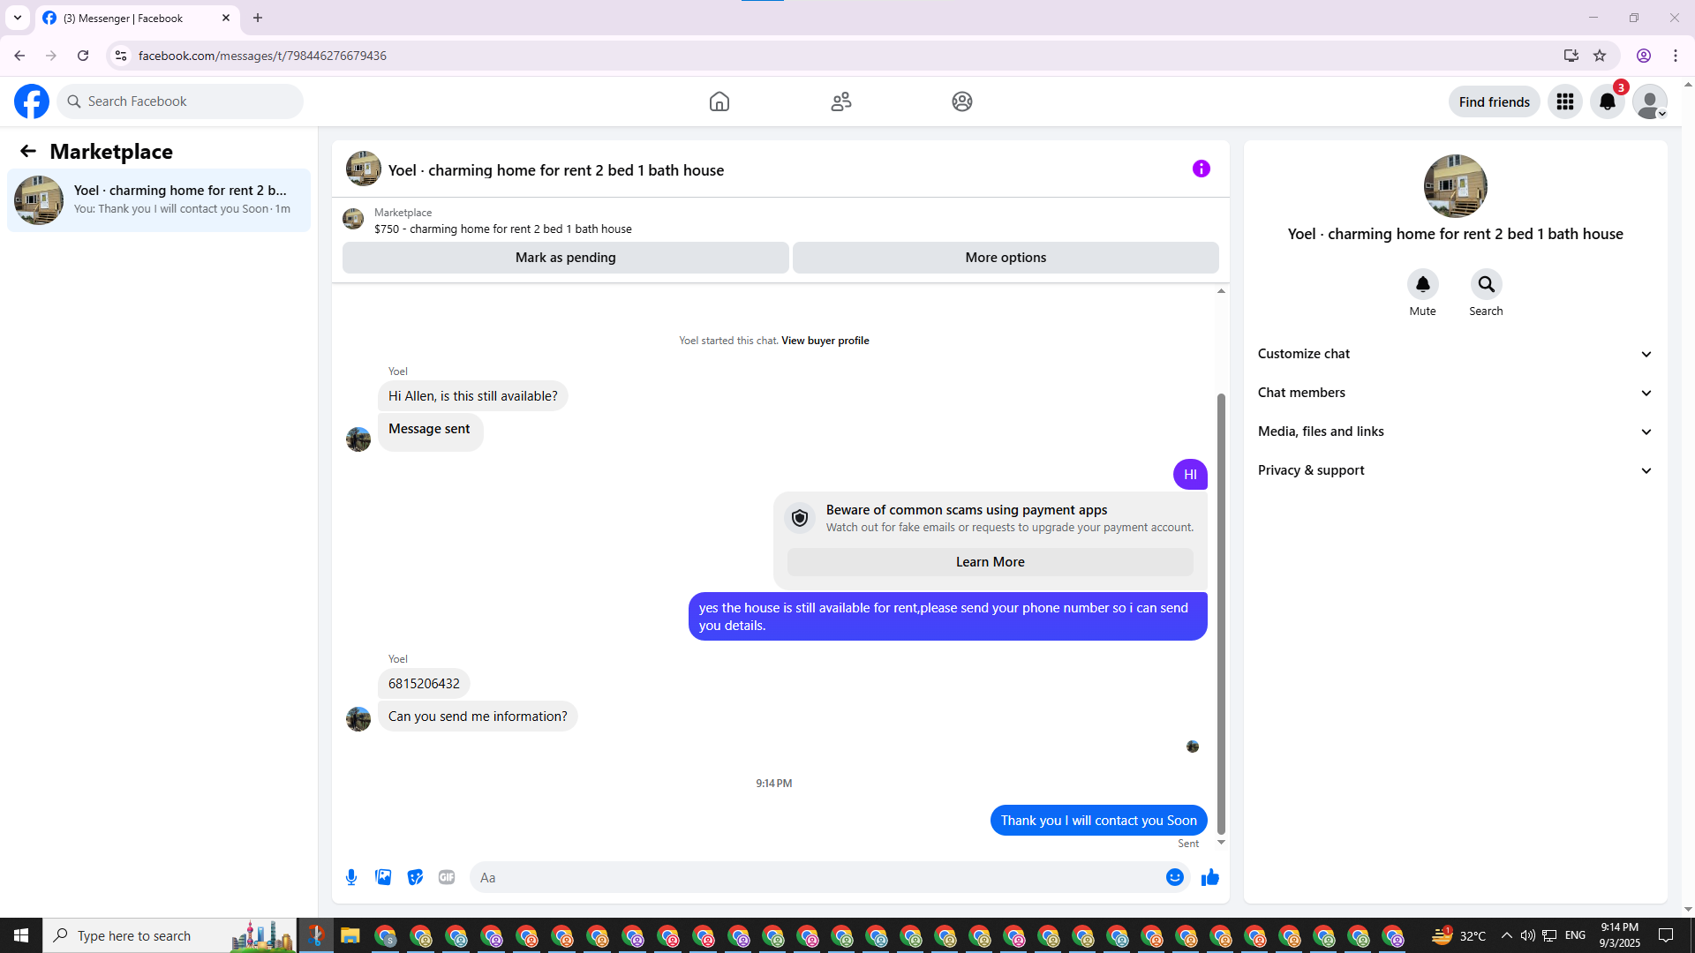The height and width of the screenshot is (953, 1695).
Task: Click Find friends button
Action: [x=1494, y=101]
